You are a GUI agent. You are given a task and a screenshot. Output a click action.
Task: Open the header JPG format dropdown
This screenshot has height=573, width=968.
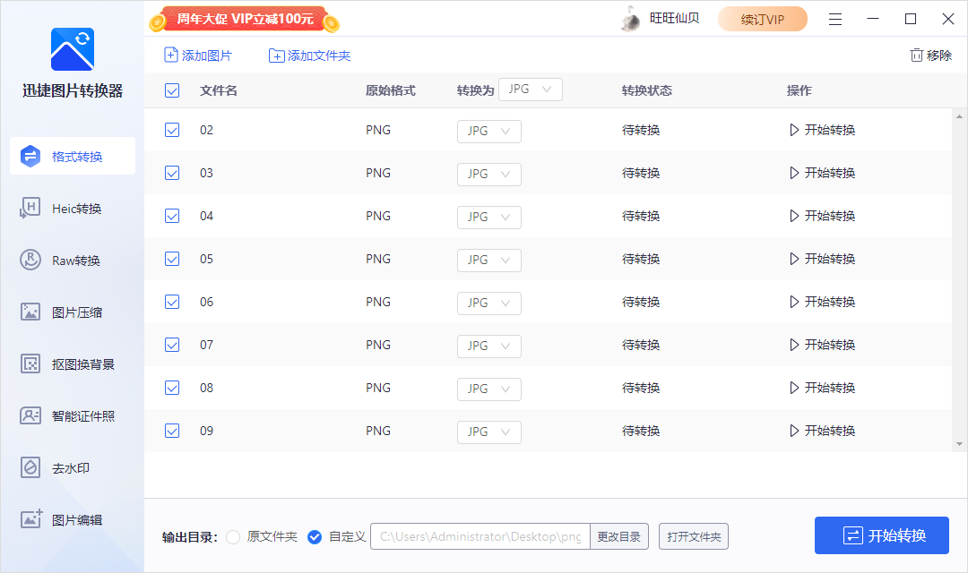pyautogui.click(x=530, y=90)
